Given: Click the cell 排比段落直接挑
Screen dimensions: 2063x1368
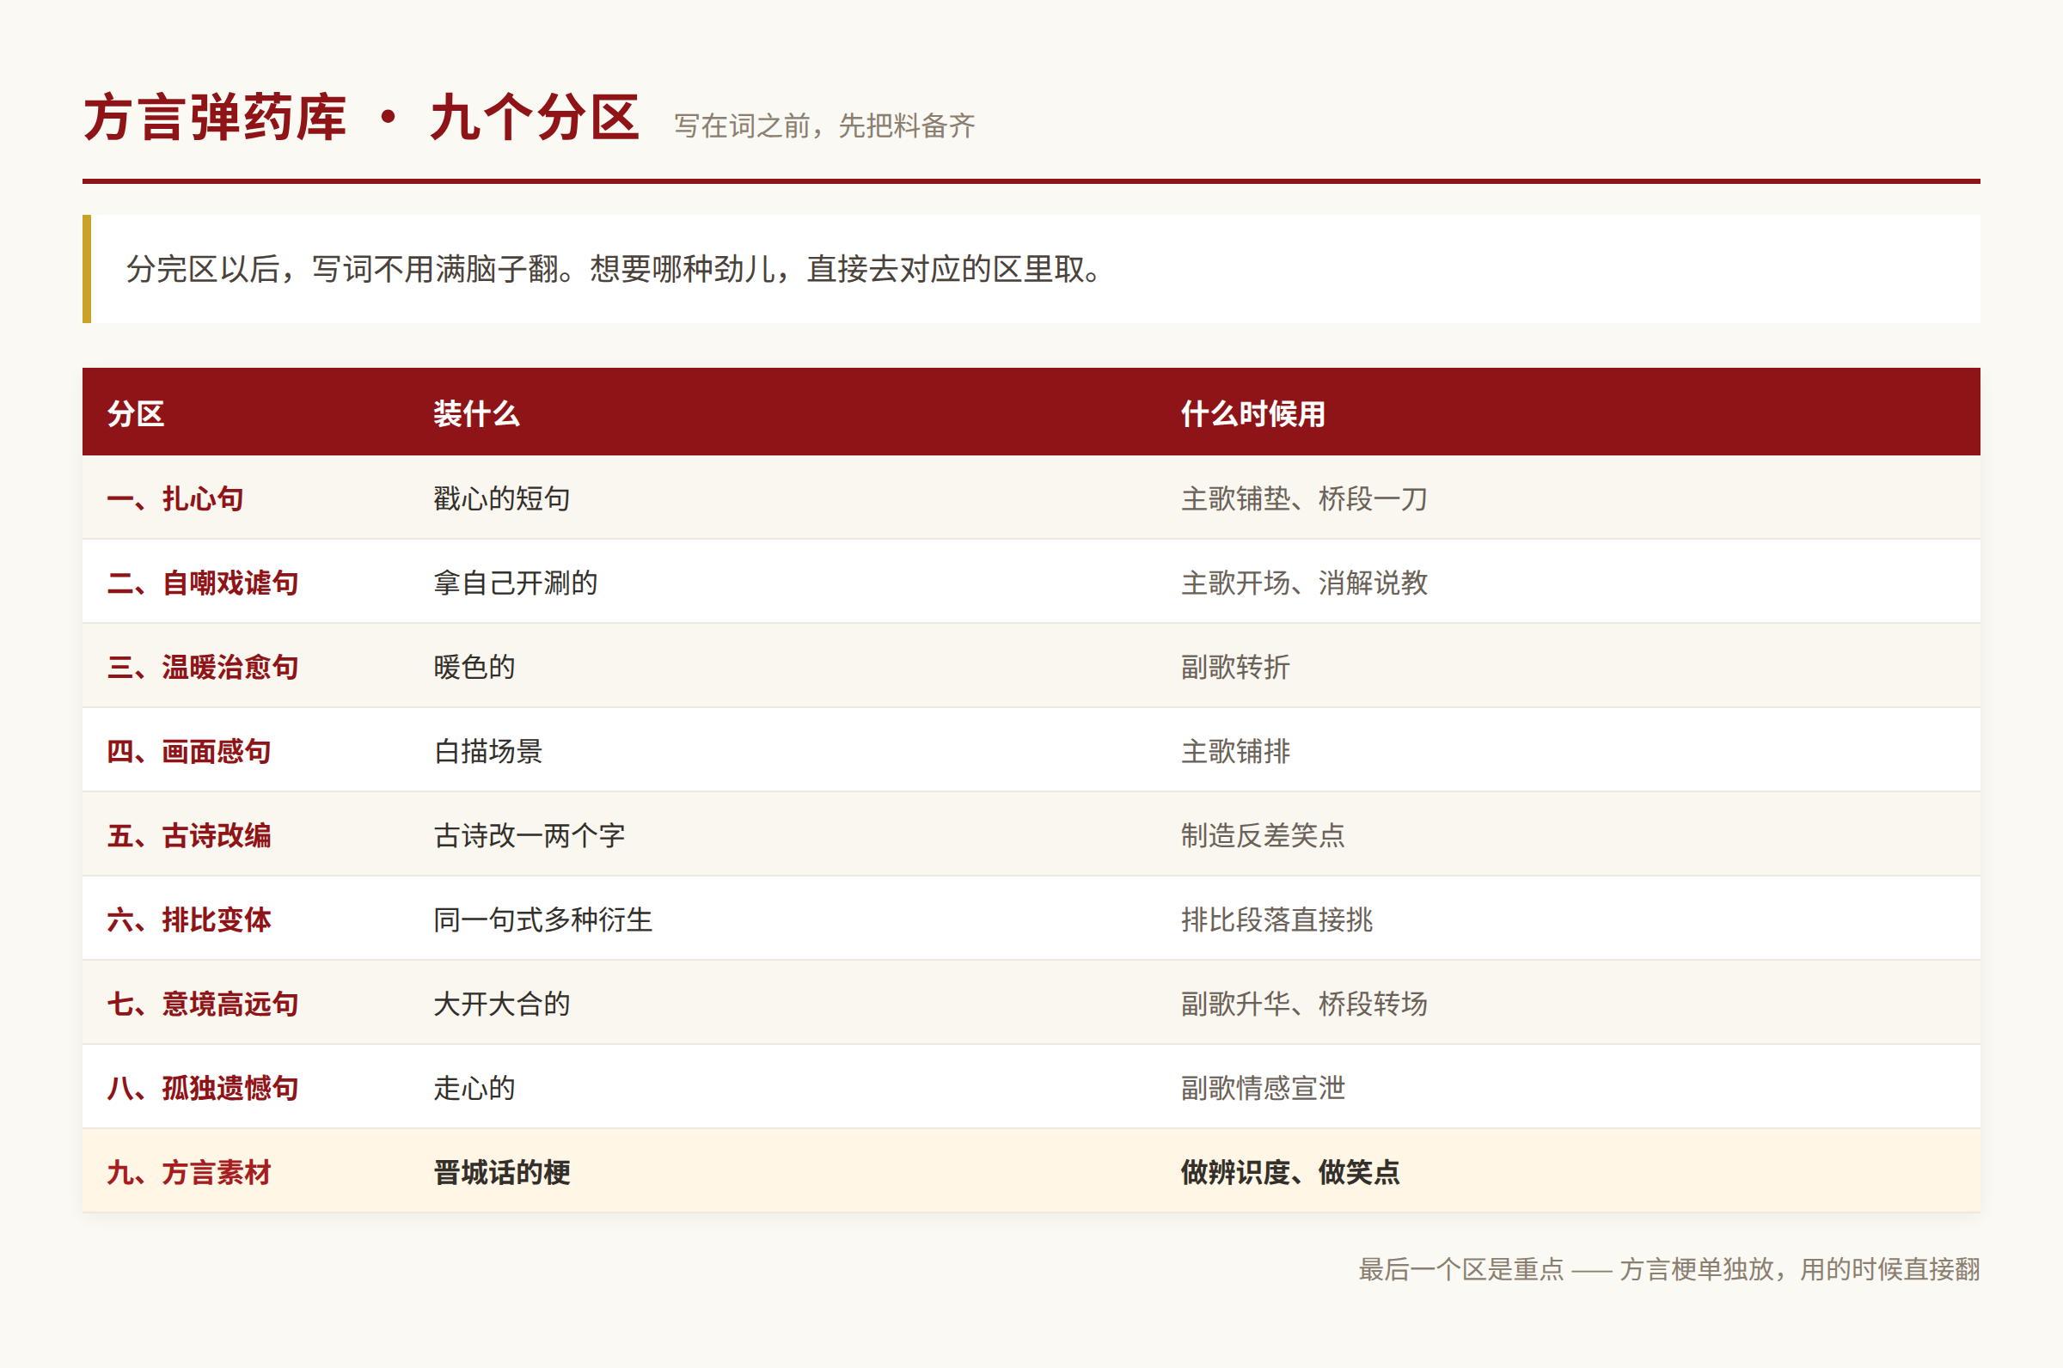Looking at the screenshot, I should point(1276,919).
